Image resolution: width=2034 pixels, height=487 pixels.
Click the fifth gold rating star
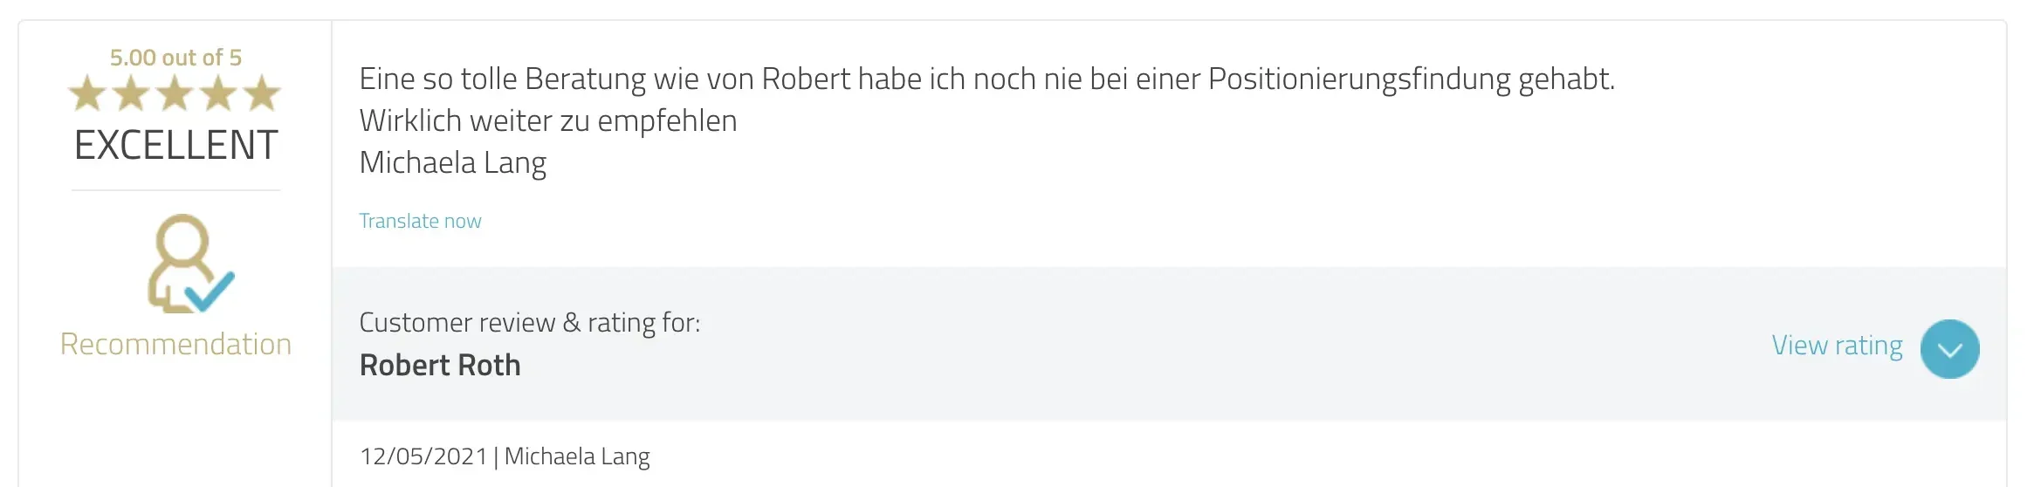(x=262, y=93)
